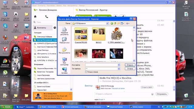Switch to the Контакты tab in Skype

(42, 28)
